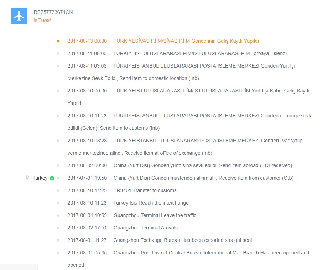This screenshot has height=270, width=333.
Task: Select tracking number RS757723671CN
Action: (53, 12)
